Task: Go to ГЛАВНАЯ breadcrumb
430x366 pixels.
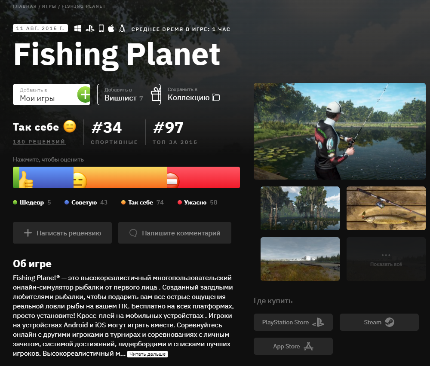Action: pyautogui.click(x=25, y=6)
